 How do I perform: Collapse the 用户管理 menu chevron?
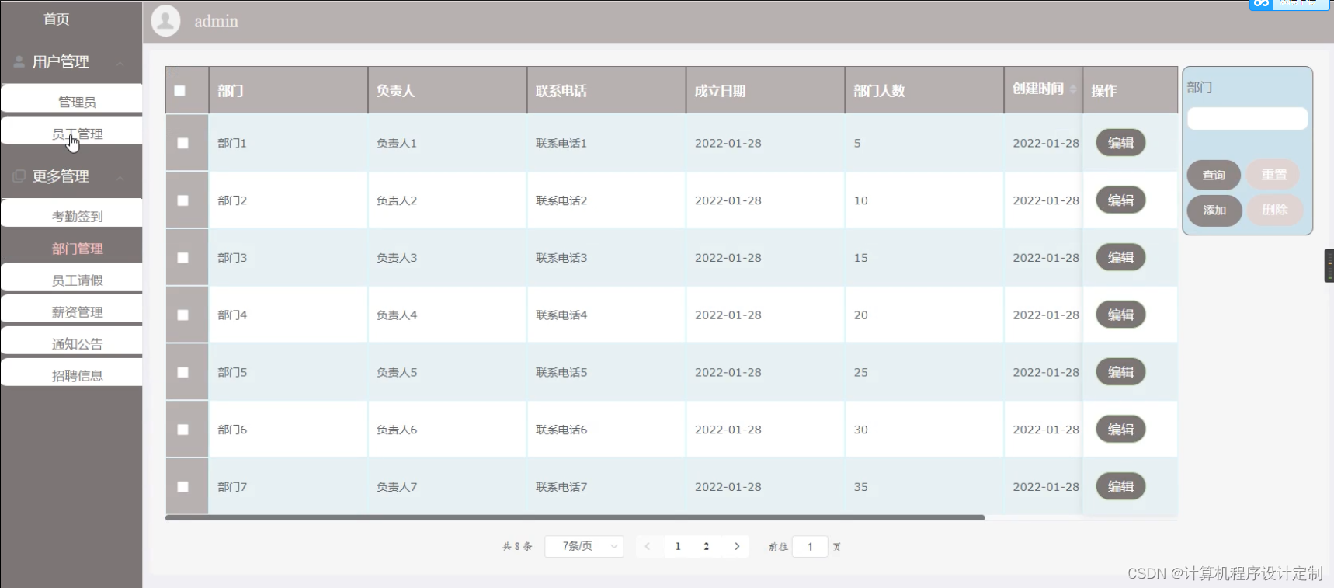pos(120,63)
